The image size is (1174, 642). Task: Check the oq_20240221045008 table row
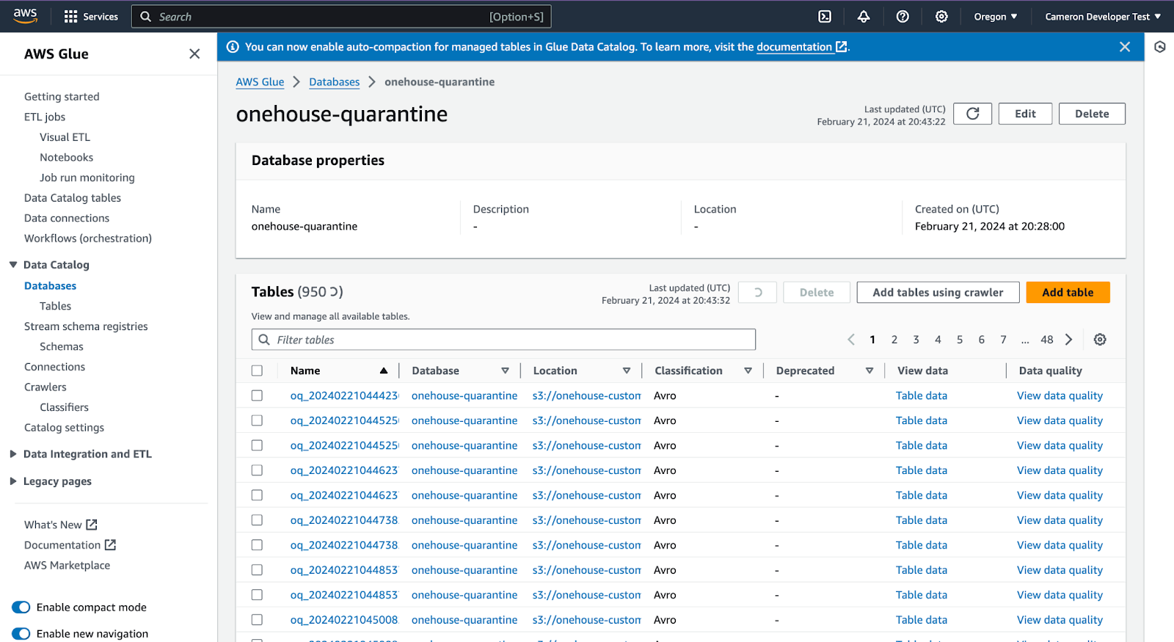pyautogui.click(x=257, y=620)
